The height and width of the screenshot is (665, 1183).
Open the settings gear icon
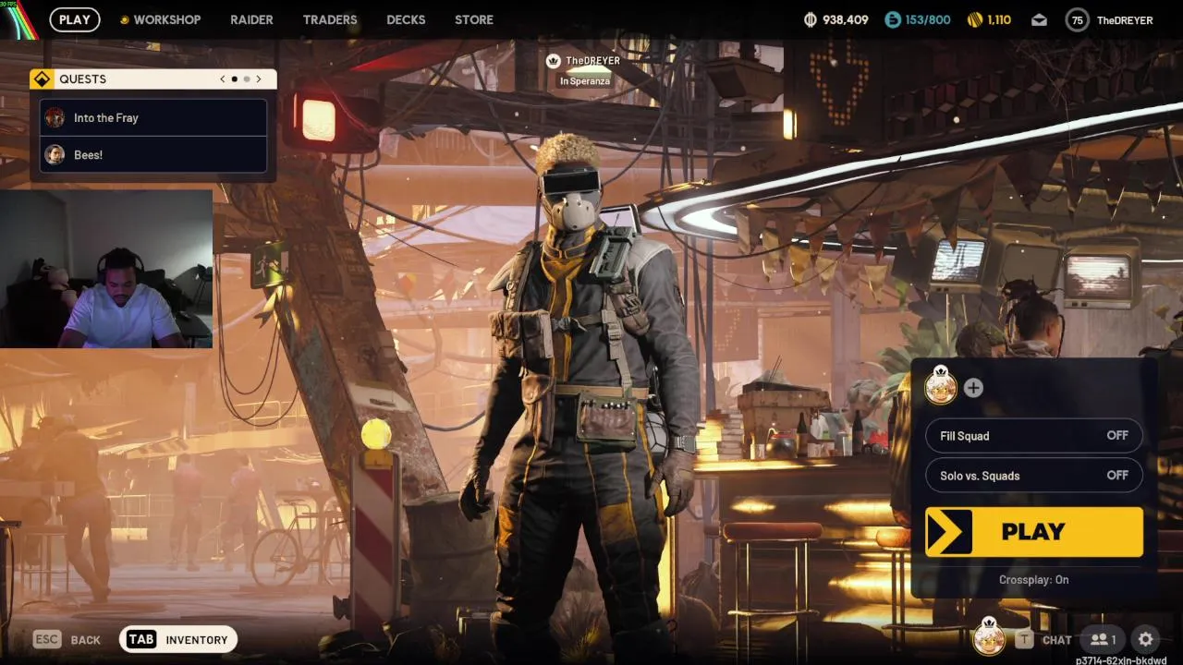1146,639
